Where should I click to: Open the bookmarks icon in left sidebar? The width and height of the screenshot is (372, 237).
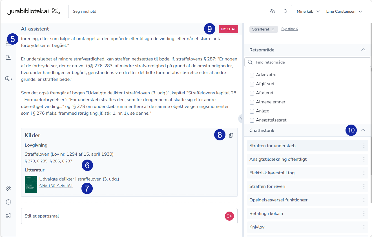point(8,58)
